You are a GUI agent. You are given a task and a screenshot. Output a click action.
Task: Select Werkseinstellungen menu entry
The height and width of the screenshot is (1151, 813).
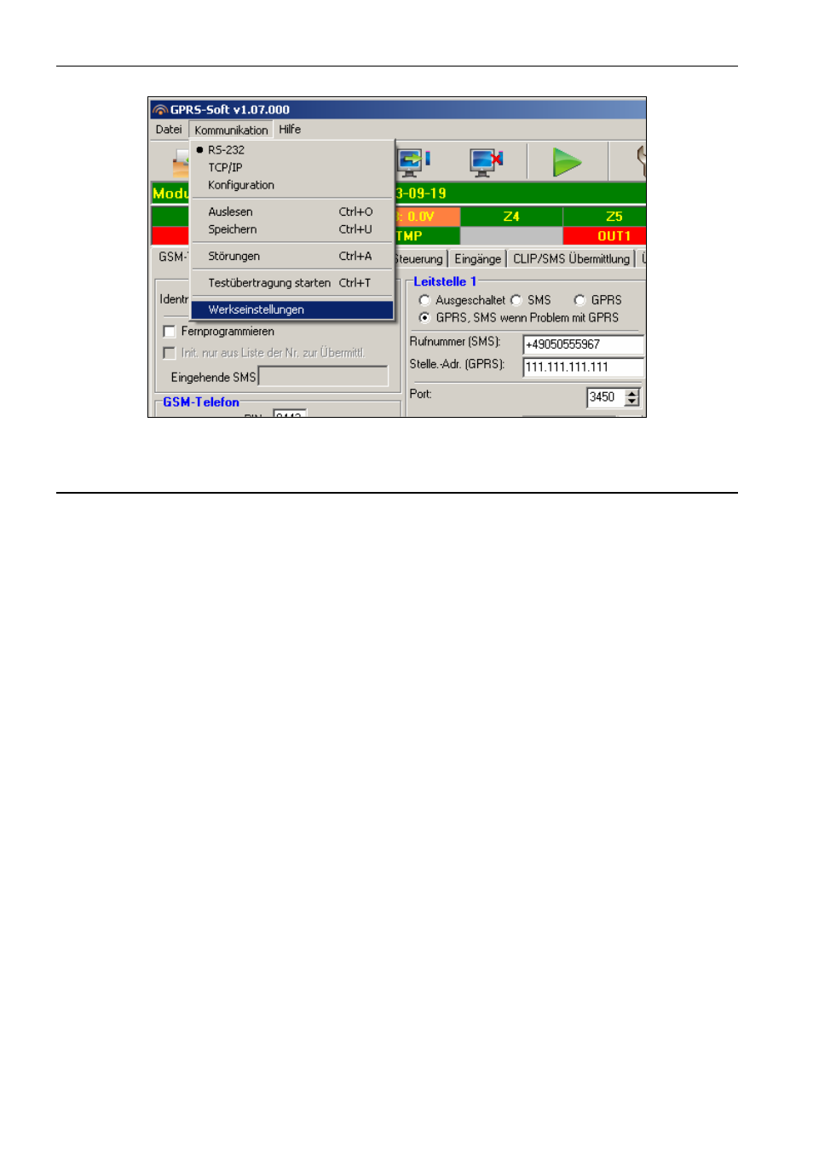[x=291, y=309]
